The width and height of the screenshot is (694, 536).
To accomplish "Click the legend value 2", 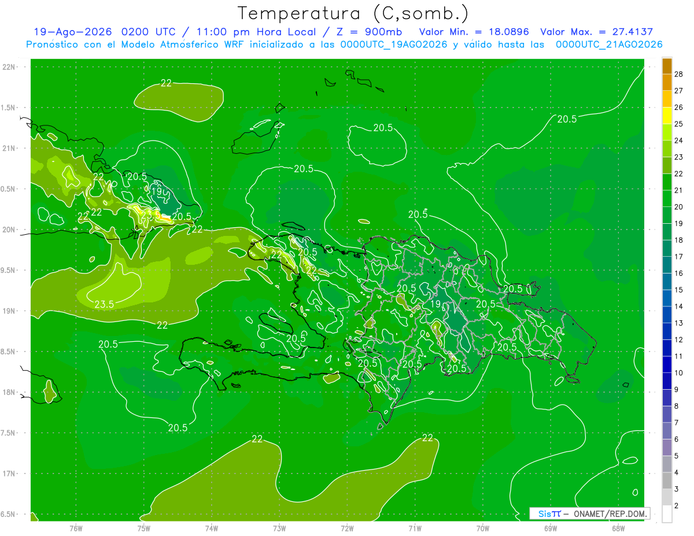I will pos(677,506).
